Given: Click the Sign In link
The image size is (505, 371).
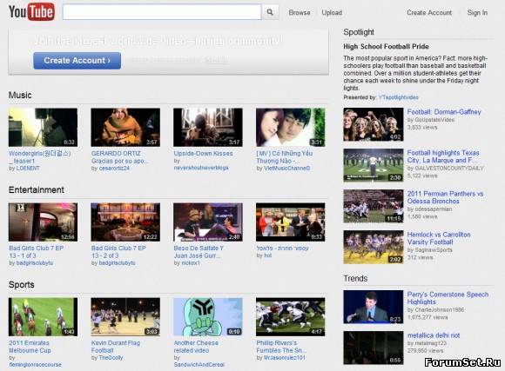Looking at the screenshot, I should (x=477, y=12).
